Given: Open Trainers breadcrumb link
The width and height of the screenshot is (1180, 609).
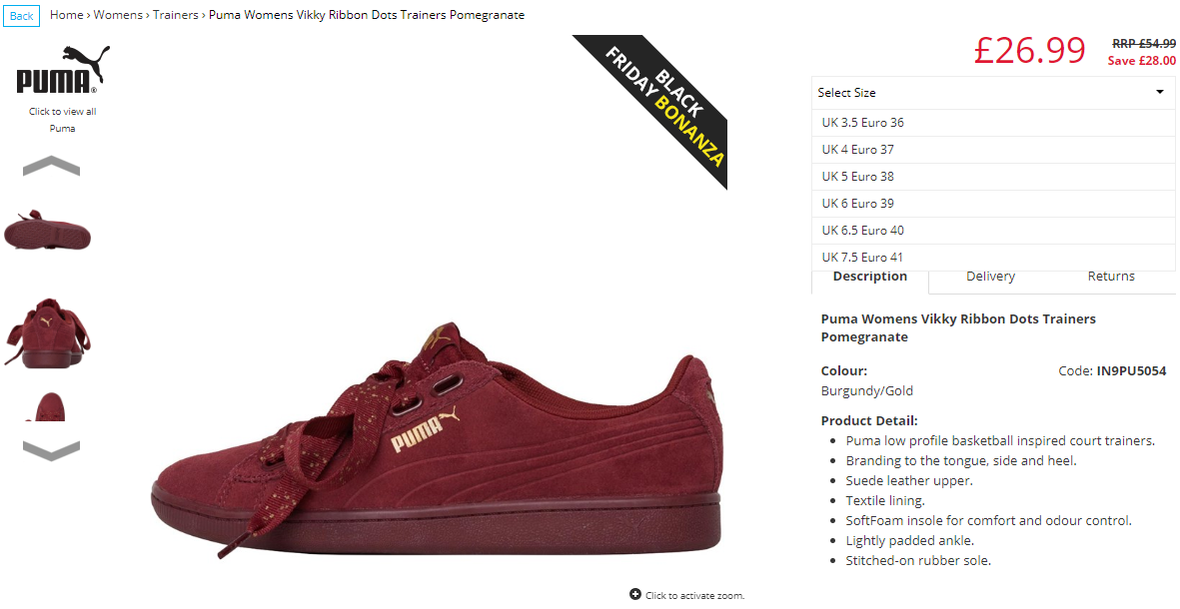Looking at the screenshot, I should click(175, 15).
